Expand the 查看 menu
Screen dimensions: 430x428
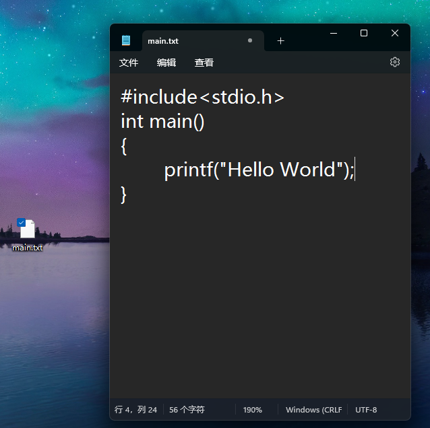pos(204,63)
